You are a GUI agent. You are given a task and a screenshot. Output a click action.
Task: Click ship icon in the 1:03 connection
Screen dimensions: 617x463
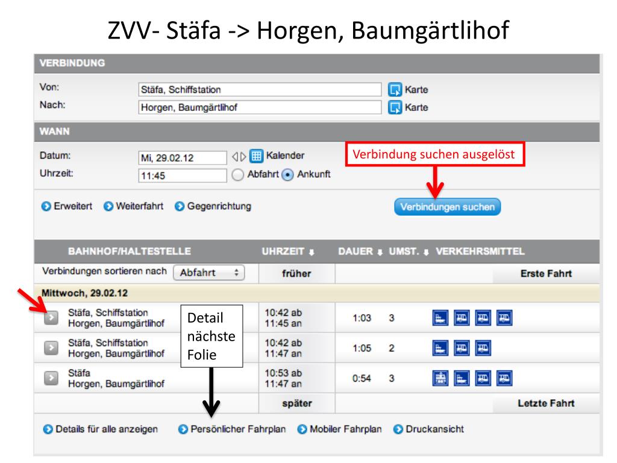point(440,318)
